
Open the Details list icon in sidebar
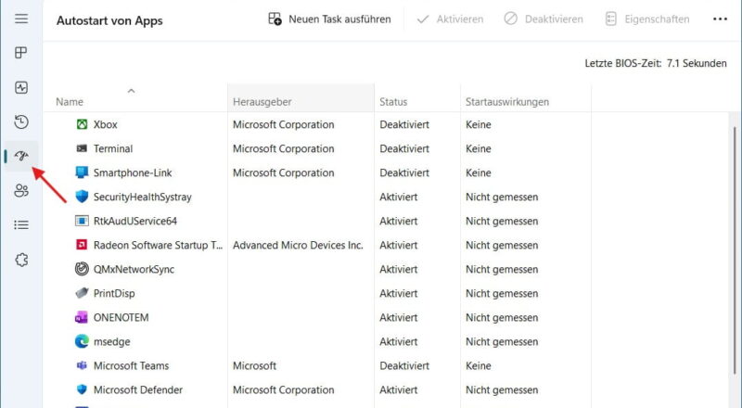[21, 224]
